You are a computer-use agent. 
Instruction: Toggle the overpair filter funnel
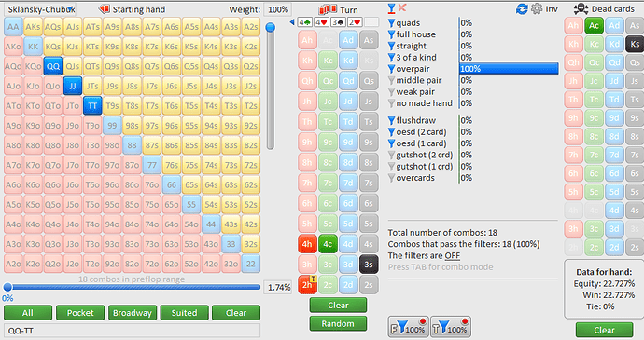(x=391, y=69)
